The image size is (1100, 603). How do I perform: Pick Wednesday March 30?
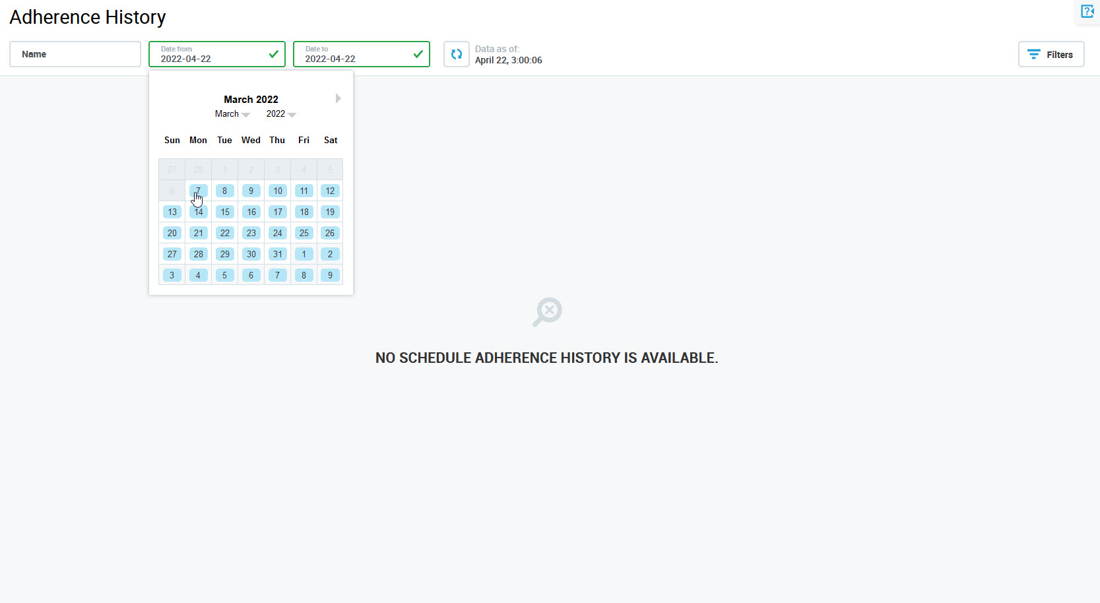(x=251, y=254)
